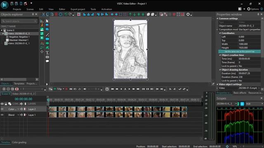Toggle all layers visibility eye in header

(2, 104)
